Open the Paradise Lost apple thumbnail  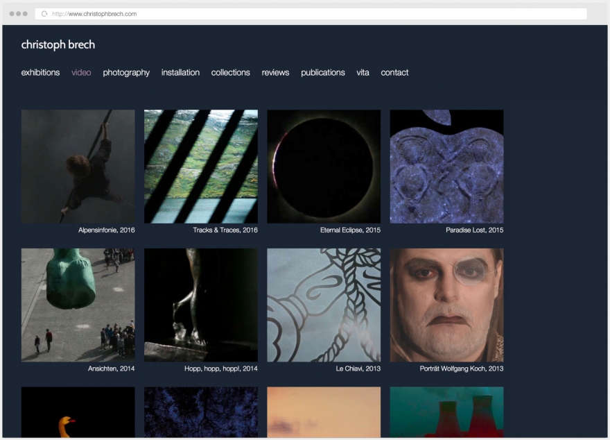pyautogui.click(x=446, y=167)
